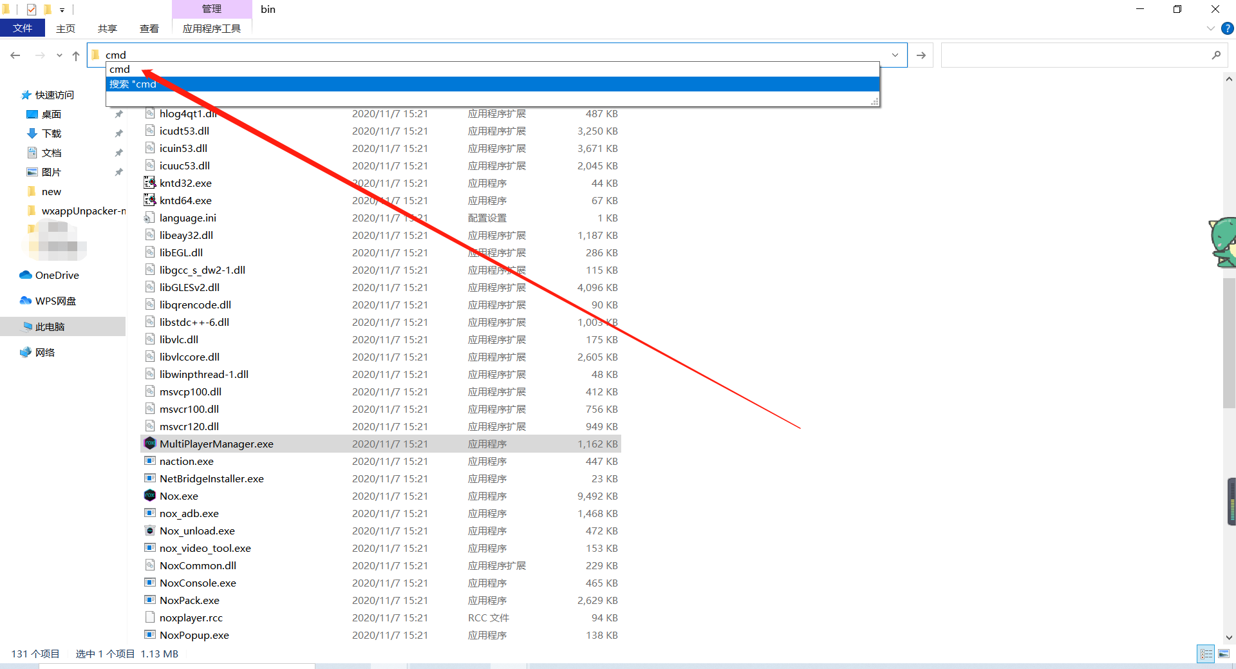Open the 桌面 sidebar folder
Screen dimensions: 1236x669
point(51,114)
